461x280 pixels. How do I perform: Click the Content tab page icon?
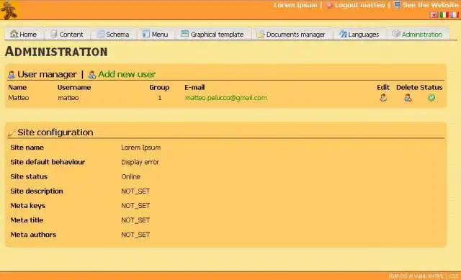click(x=54, y=34)
